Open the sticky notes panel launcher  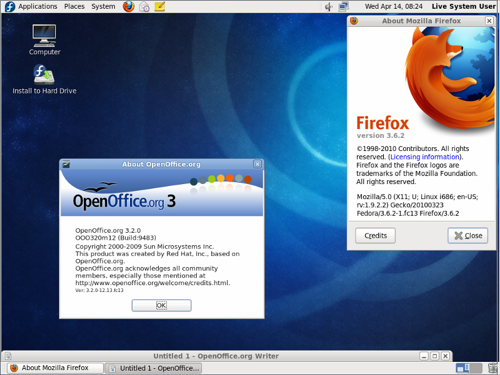click(160, 6)
